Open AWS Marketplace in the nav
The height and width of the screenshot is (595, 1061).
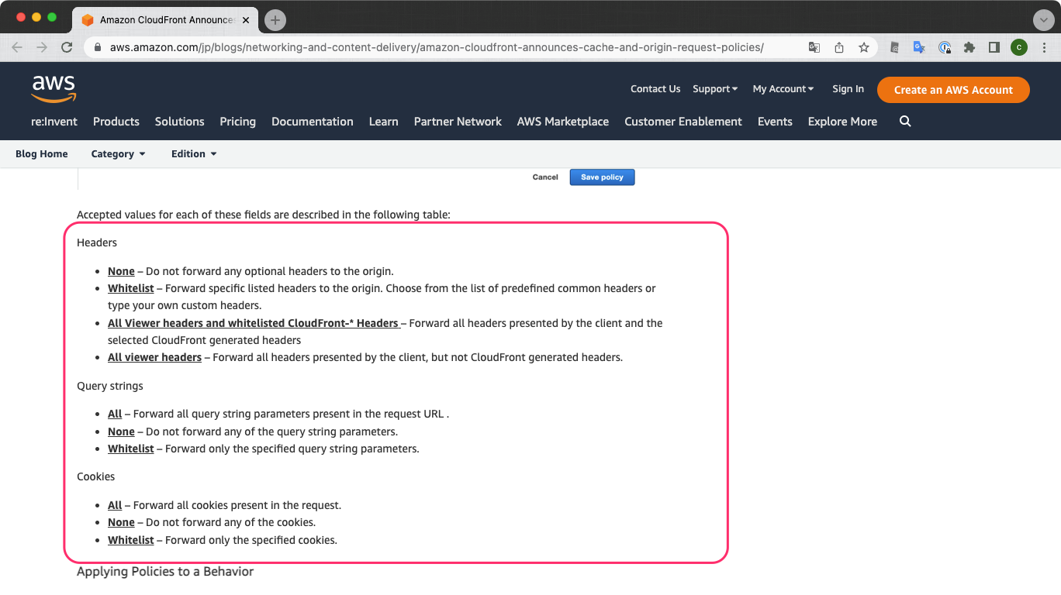[x=563, y=122]
